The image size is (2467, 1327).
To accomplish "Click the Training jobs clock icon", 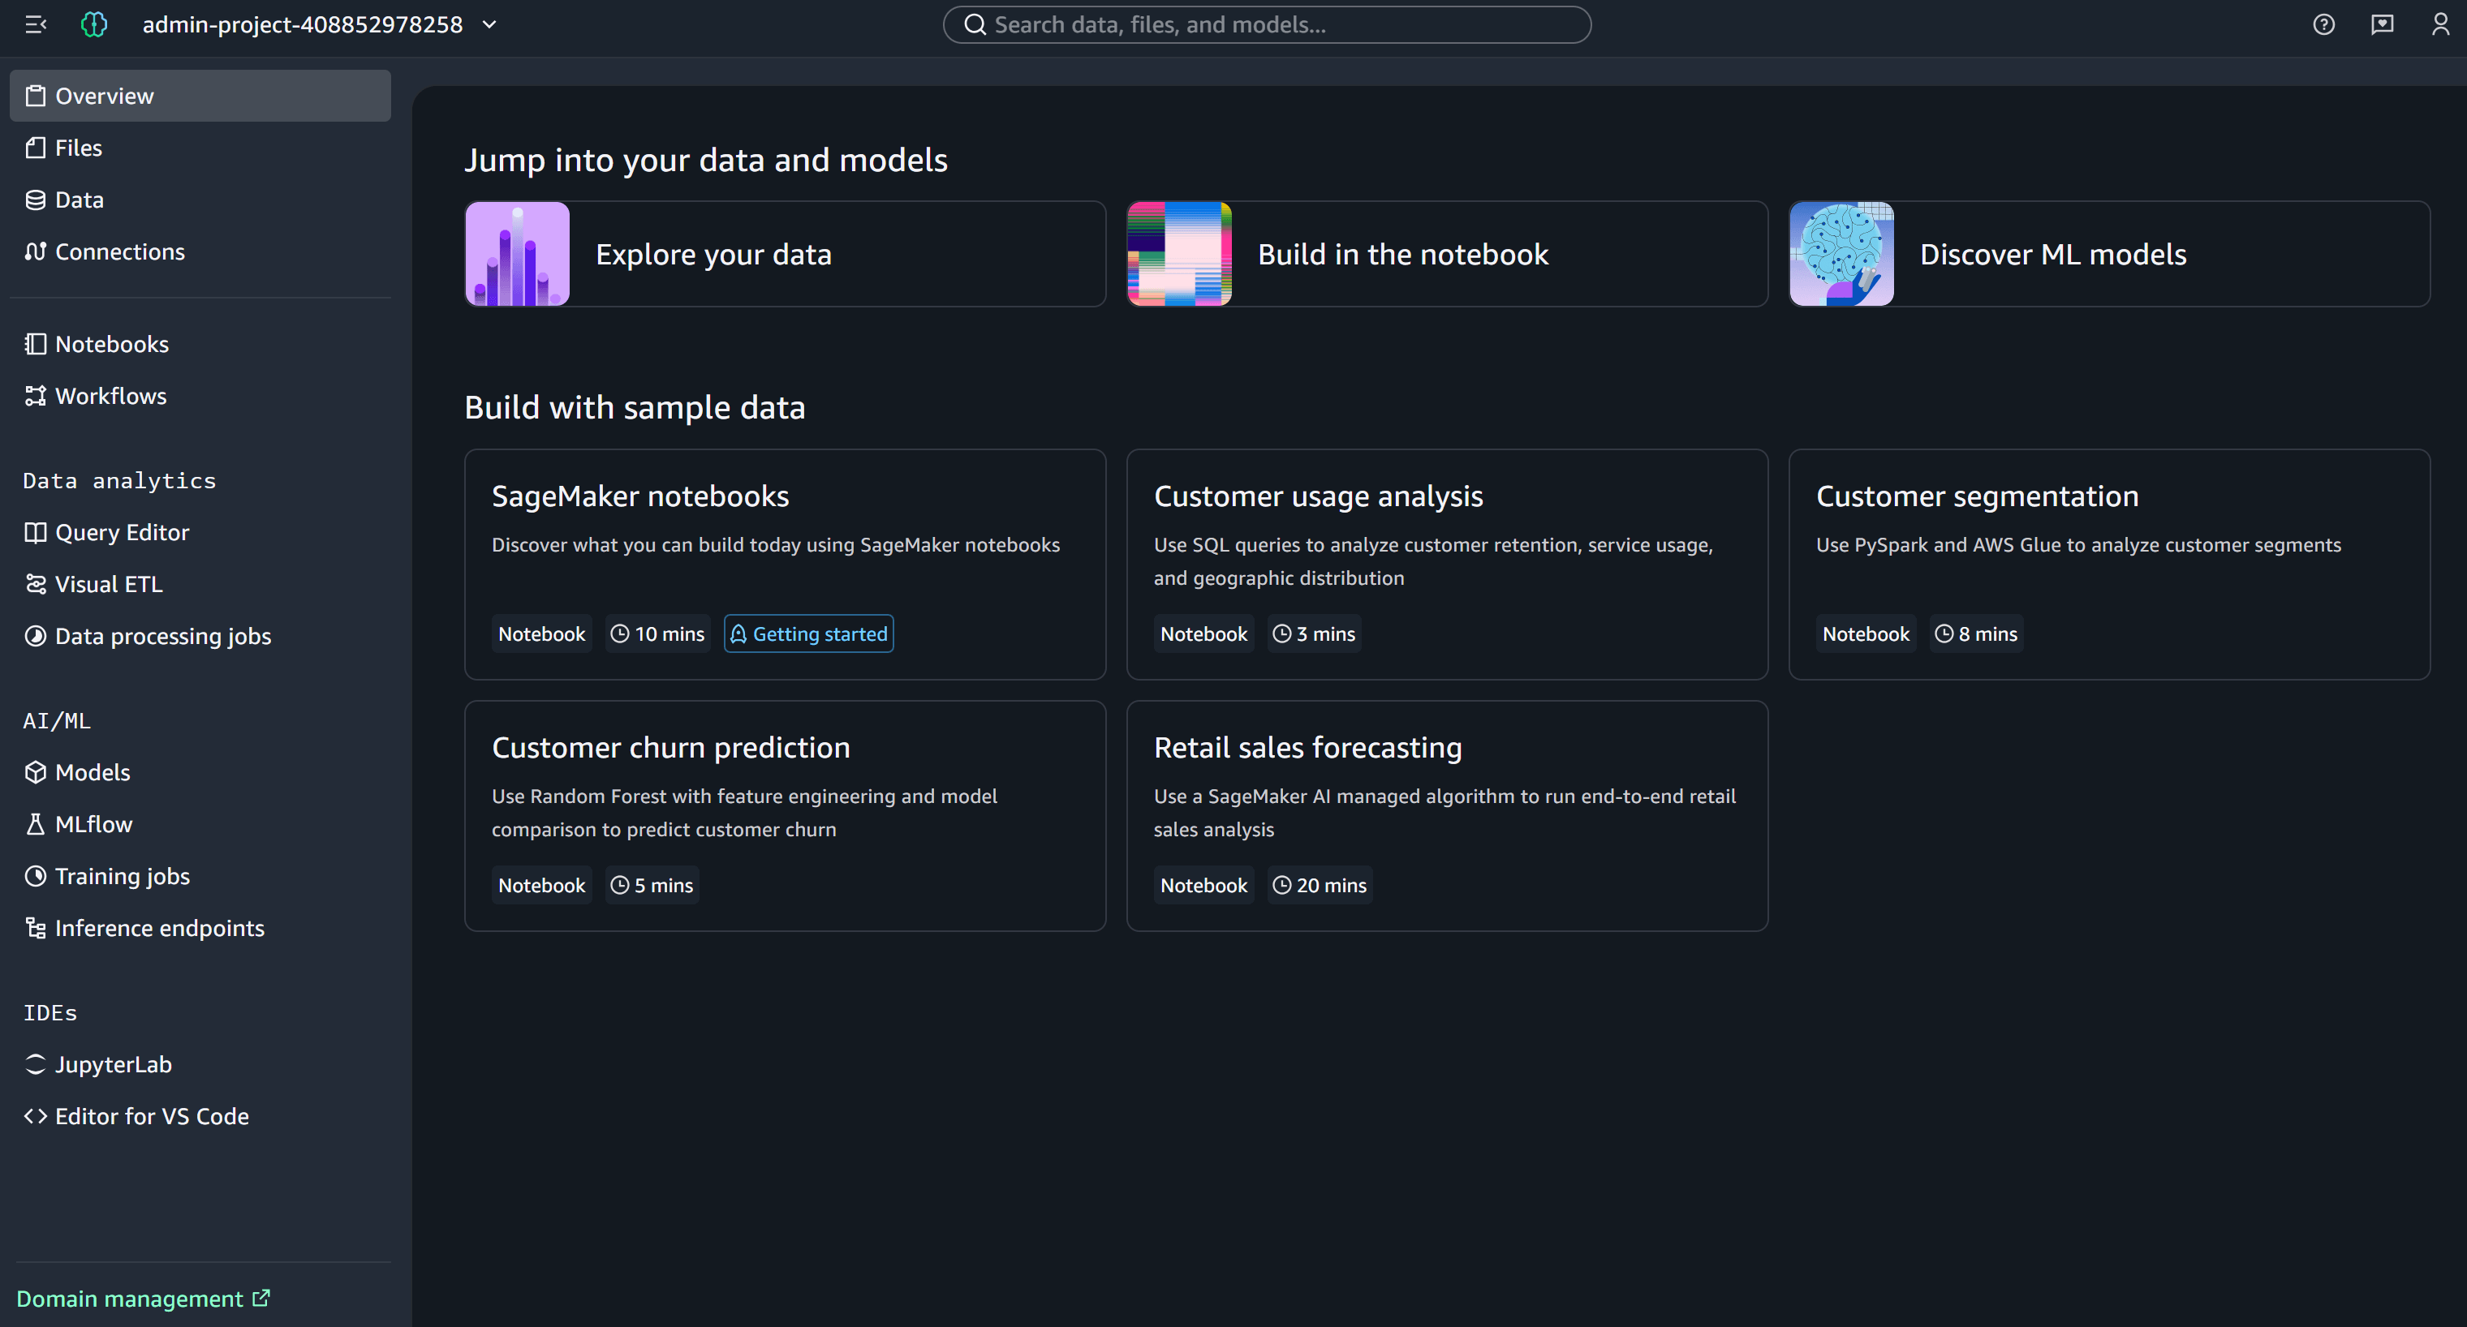I will click(36, 875).
